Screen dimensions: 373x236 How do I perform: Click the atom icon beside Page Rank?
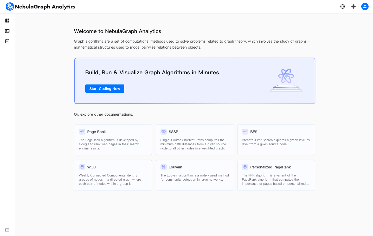tap(82, 132)
